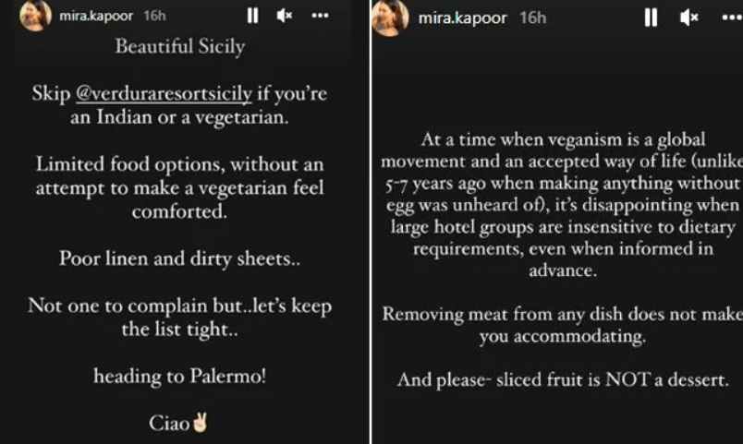The image size is (743, 444).
Task: Click the 'Beautiful Sicily' heading text
Action: coord(179,47)
